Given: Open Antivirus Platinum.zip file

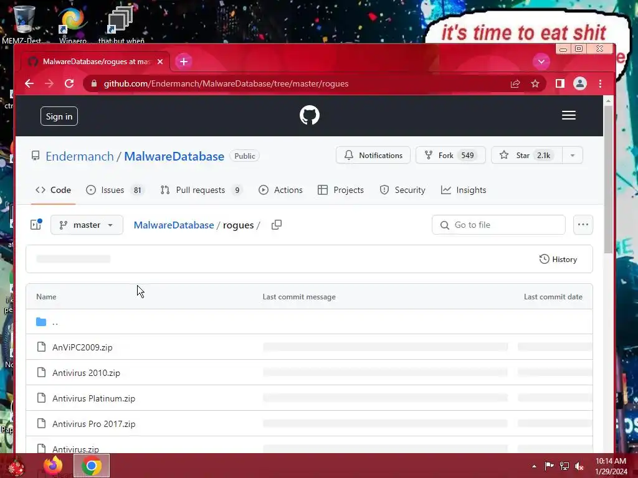Looking at the screenshot, I should 93,398.
